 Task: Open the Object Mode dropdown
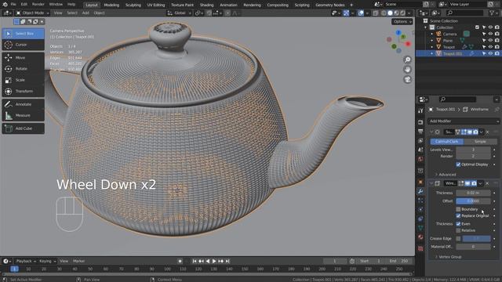(x=32, y=13)
